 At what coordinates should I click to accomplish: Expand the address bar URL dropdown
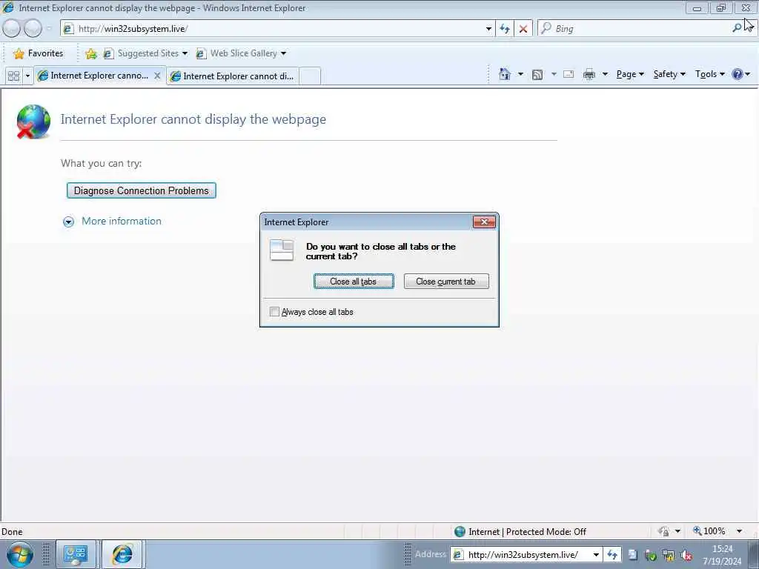488,29
